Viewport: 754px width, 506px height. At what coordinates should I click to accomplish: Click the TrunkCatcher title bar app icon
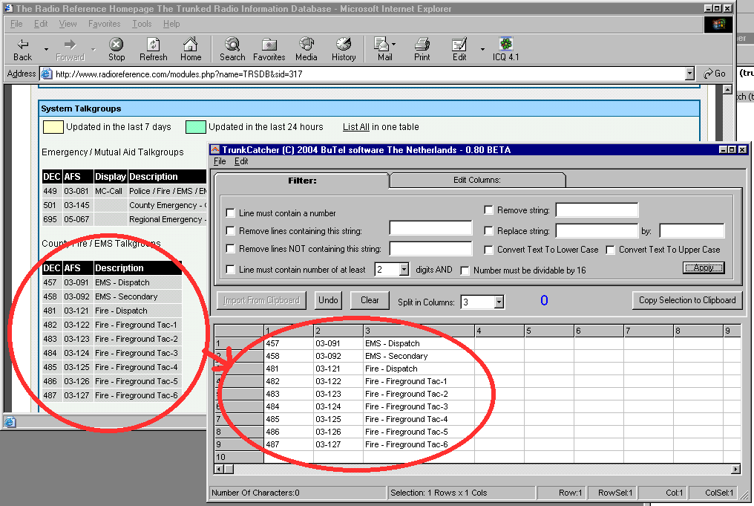coord(215,150)
